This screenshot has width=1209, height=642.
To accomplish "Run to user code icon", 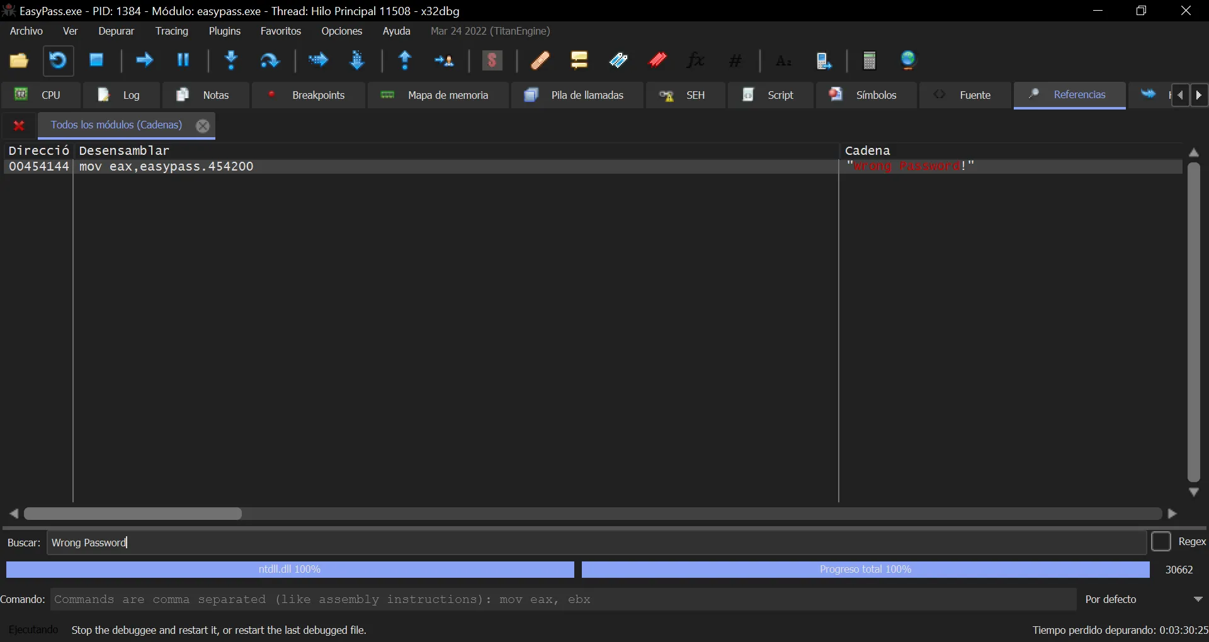I will (444, 60).
